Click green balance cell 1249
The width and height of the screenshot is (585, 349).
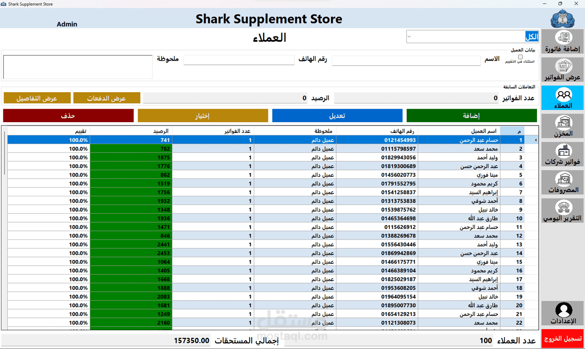(x=131, y=315)
